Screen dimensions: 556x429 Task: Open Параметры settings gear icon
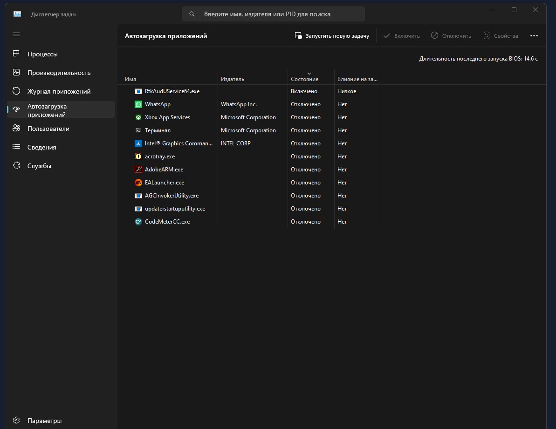coord(16,420)
